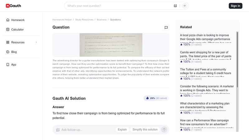Go to Questions breadcrumb

click(x=115, y=20)
